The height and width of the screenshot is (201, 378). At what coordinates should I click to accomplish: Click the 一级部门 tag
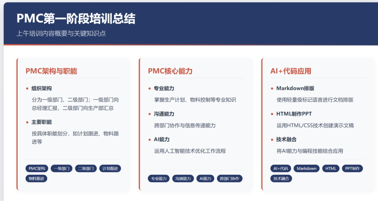62,169
